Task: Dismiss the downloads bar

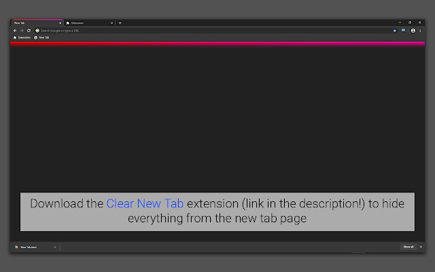Action: pos(421,247)
